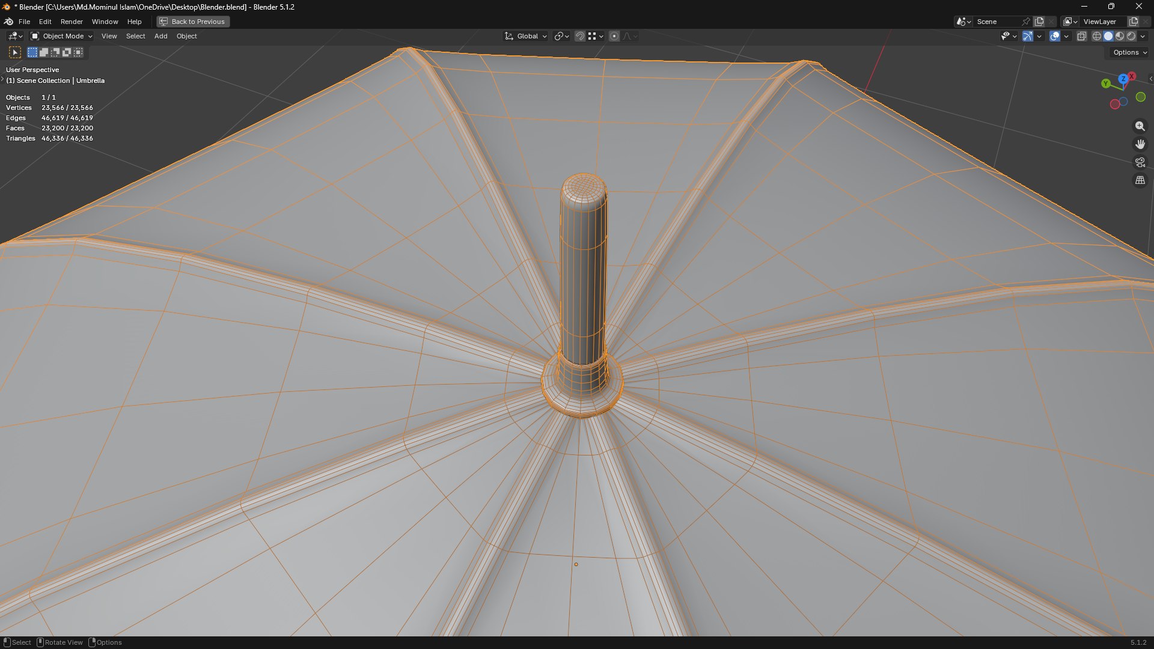Screen dimensions: 1154x649
Task: Open the Object Mode dropdown
Action: coord(61,36)
